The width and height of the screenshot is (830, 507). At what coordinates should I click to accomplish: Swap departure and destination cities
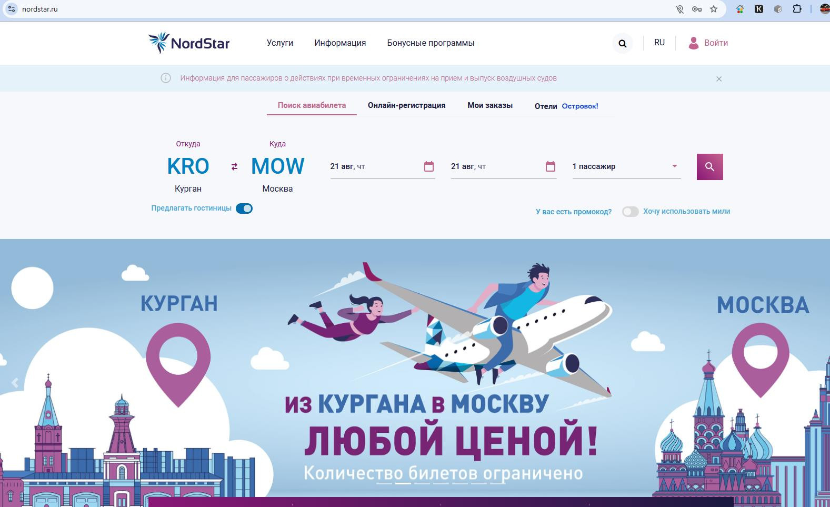[x=234, y=166]
